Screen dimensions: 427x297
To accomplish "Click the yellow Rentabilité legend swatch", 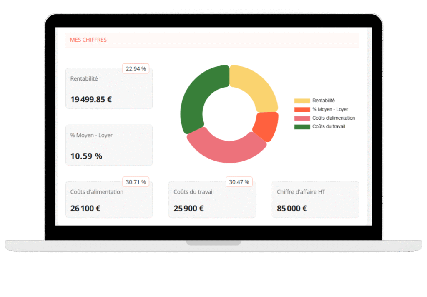I will 302,101.
